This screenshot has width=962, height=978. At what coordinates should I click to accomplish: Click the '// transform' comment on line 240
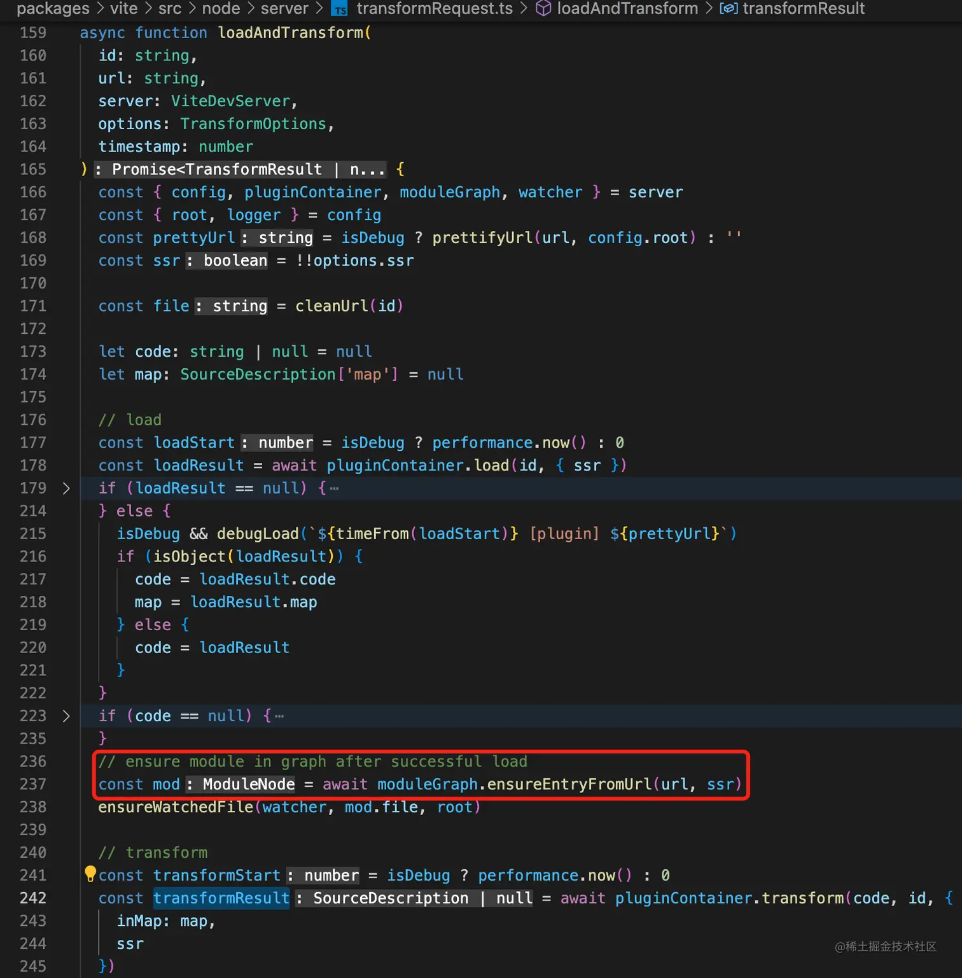153,853
